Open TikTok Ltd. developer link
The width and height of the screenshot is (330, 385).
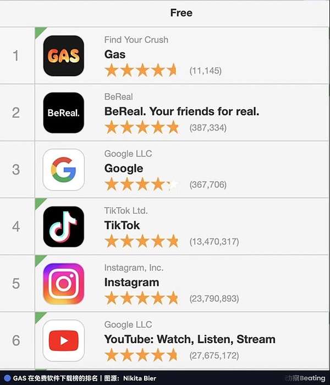coord(126,210)
